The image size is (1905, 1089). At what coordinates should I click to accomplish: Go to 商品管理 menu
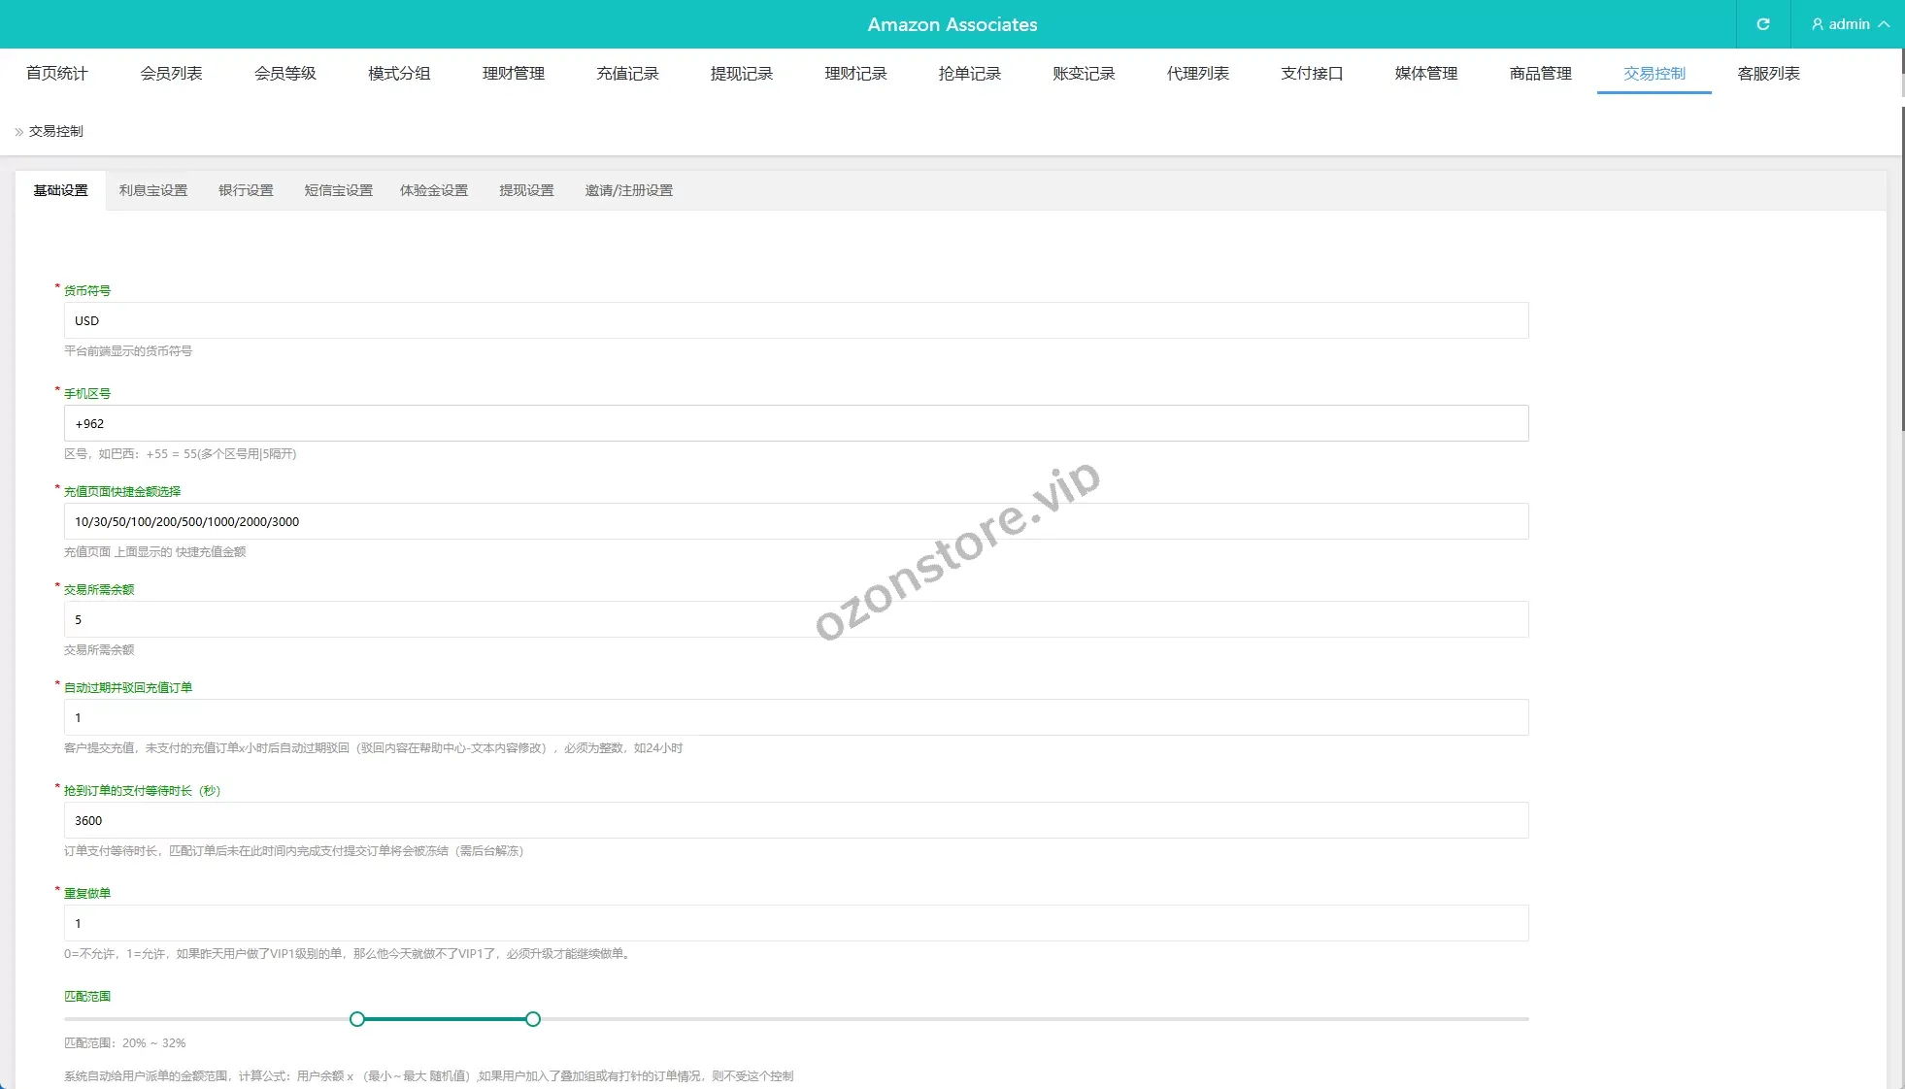(1540, 74)
